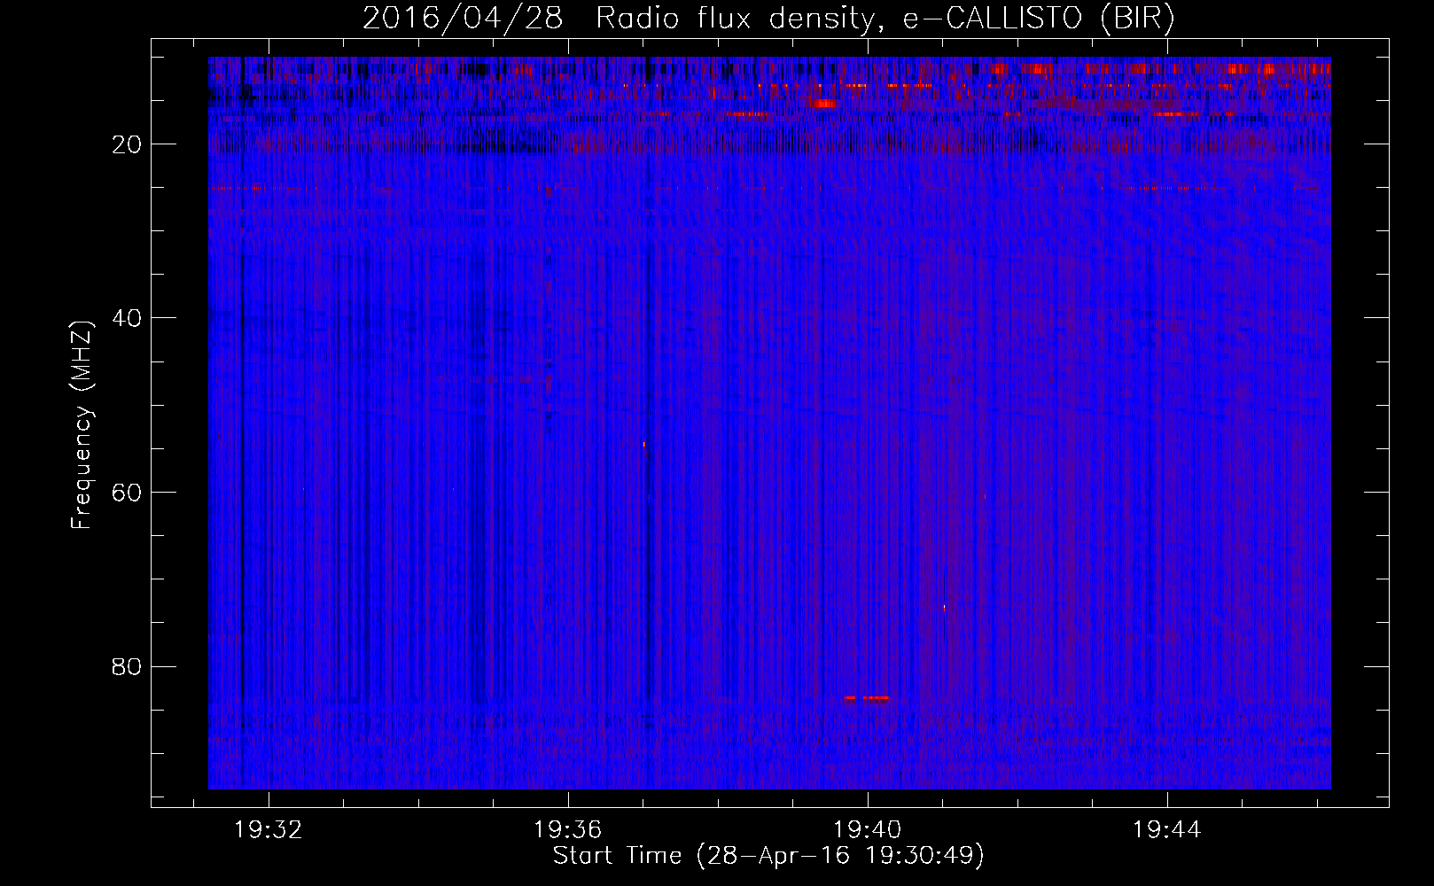Select the 19:40 time tick label
The height and width of the screenshot is (886, 1434).
coord(867,830)
